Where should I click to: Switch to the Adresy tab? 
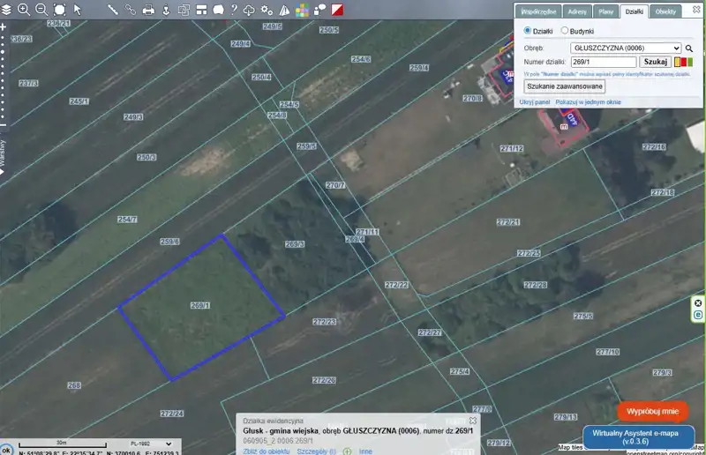[577, 11]
